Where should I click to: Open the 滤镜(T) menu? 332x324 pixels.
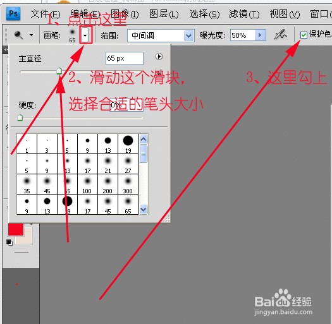pos(244,14)
